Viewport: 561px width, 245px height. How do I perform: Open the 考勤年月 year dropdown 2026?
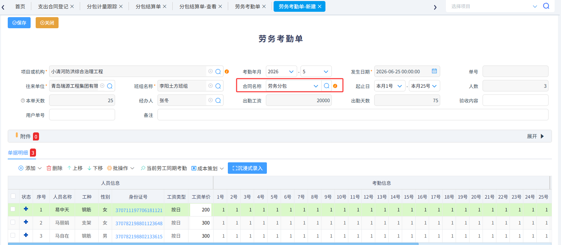[x=281, y=72]
